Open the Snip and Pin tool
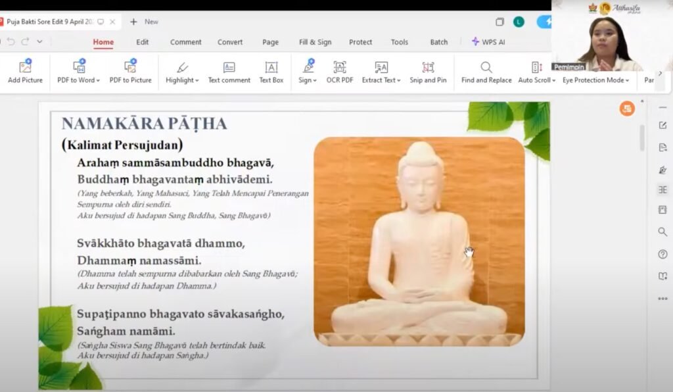The height and width of the screenshot is (392, 673). (428, 72)
